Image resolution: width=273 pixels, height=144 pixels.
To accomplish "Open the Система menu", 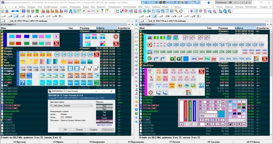I will [x=239, y=7].
